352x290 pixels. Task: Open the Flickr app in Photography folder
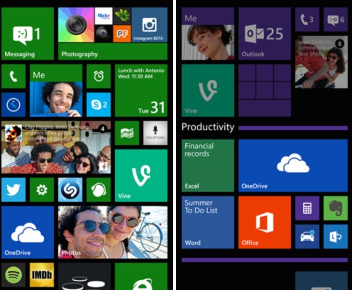click(x=104, y=16)
